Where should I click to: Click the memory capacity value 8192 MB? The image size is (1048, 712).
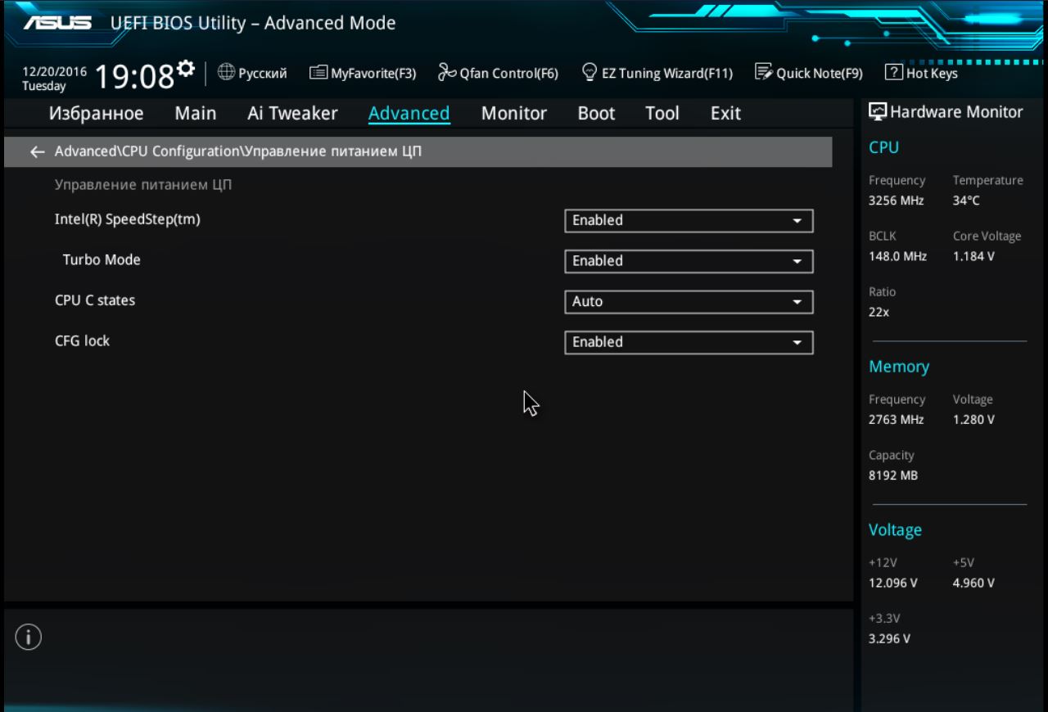pyautogui.click(x=893, y=475)
